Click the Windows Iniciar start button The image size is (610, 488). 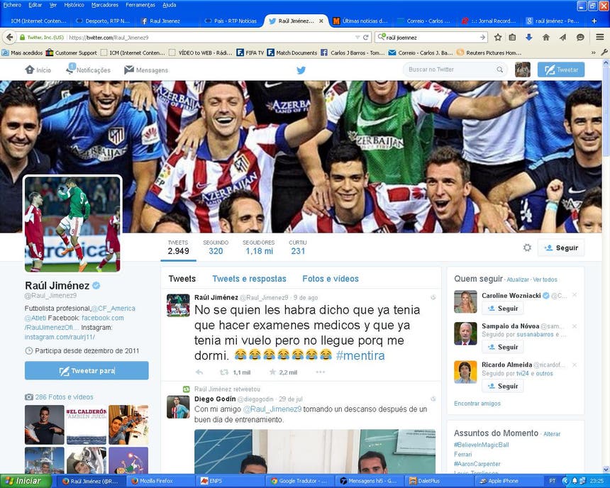[x=26, y=481]
